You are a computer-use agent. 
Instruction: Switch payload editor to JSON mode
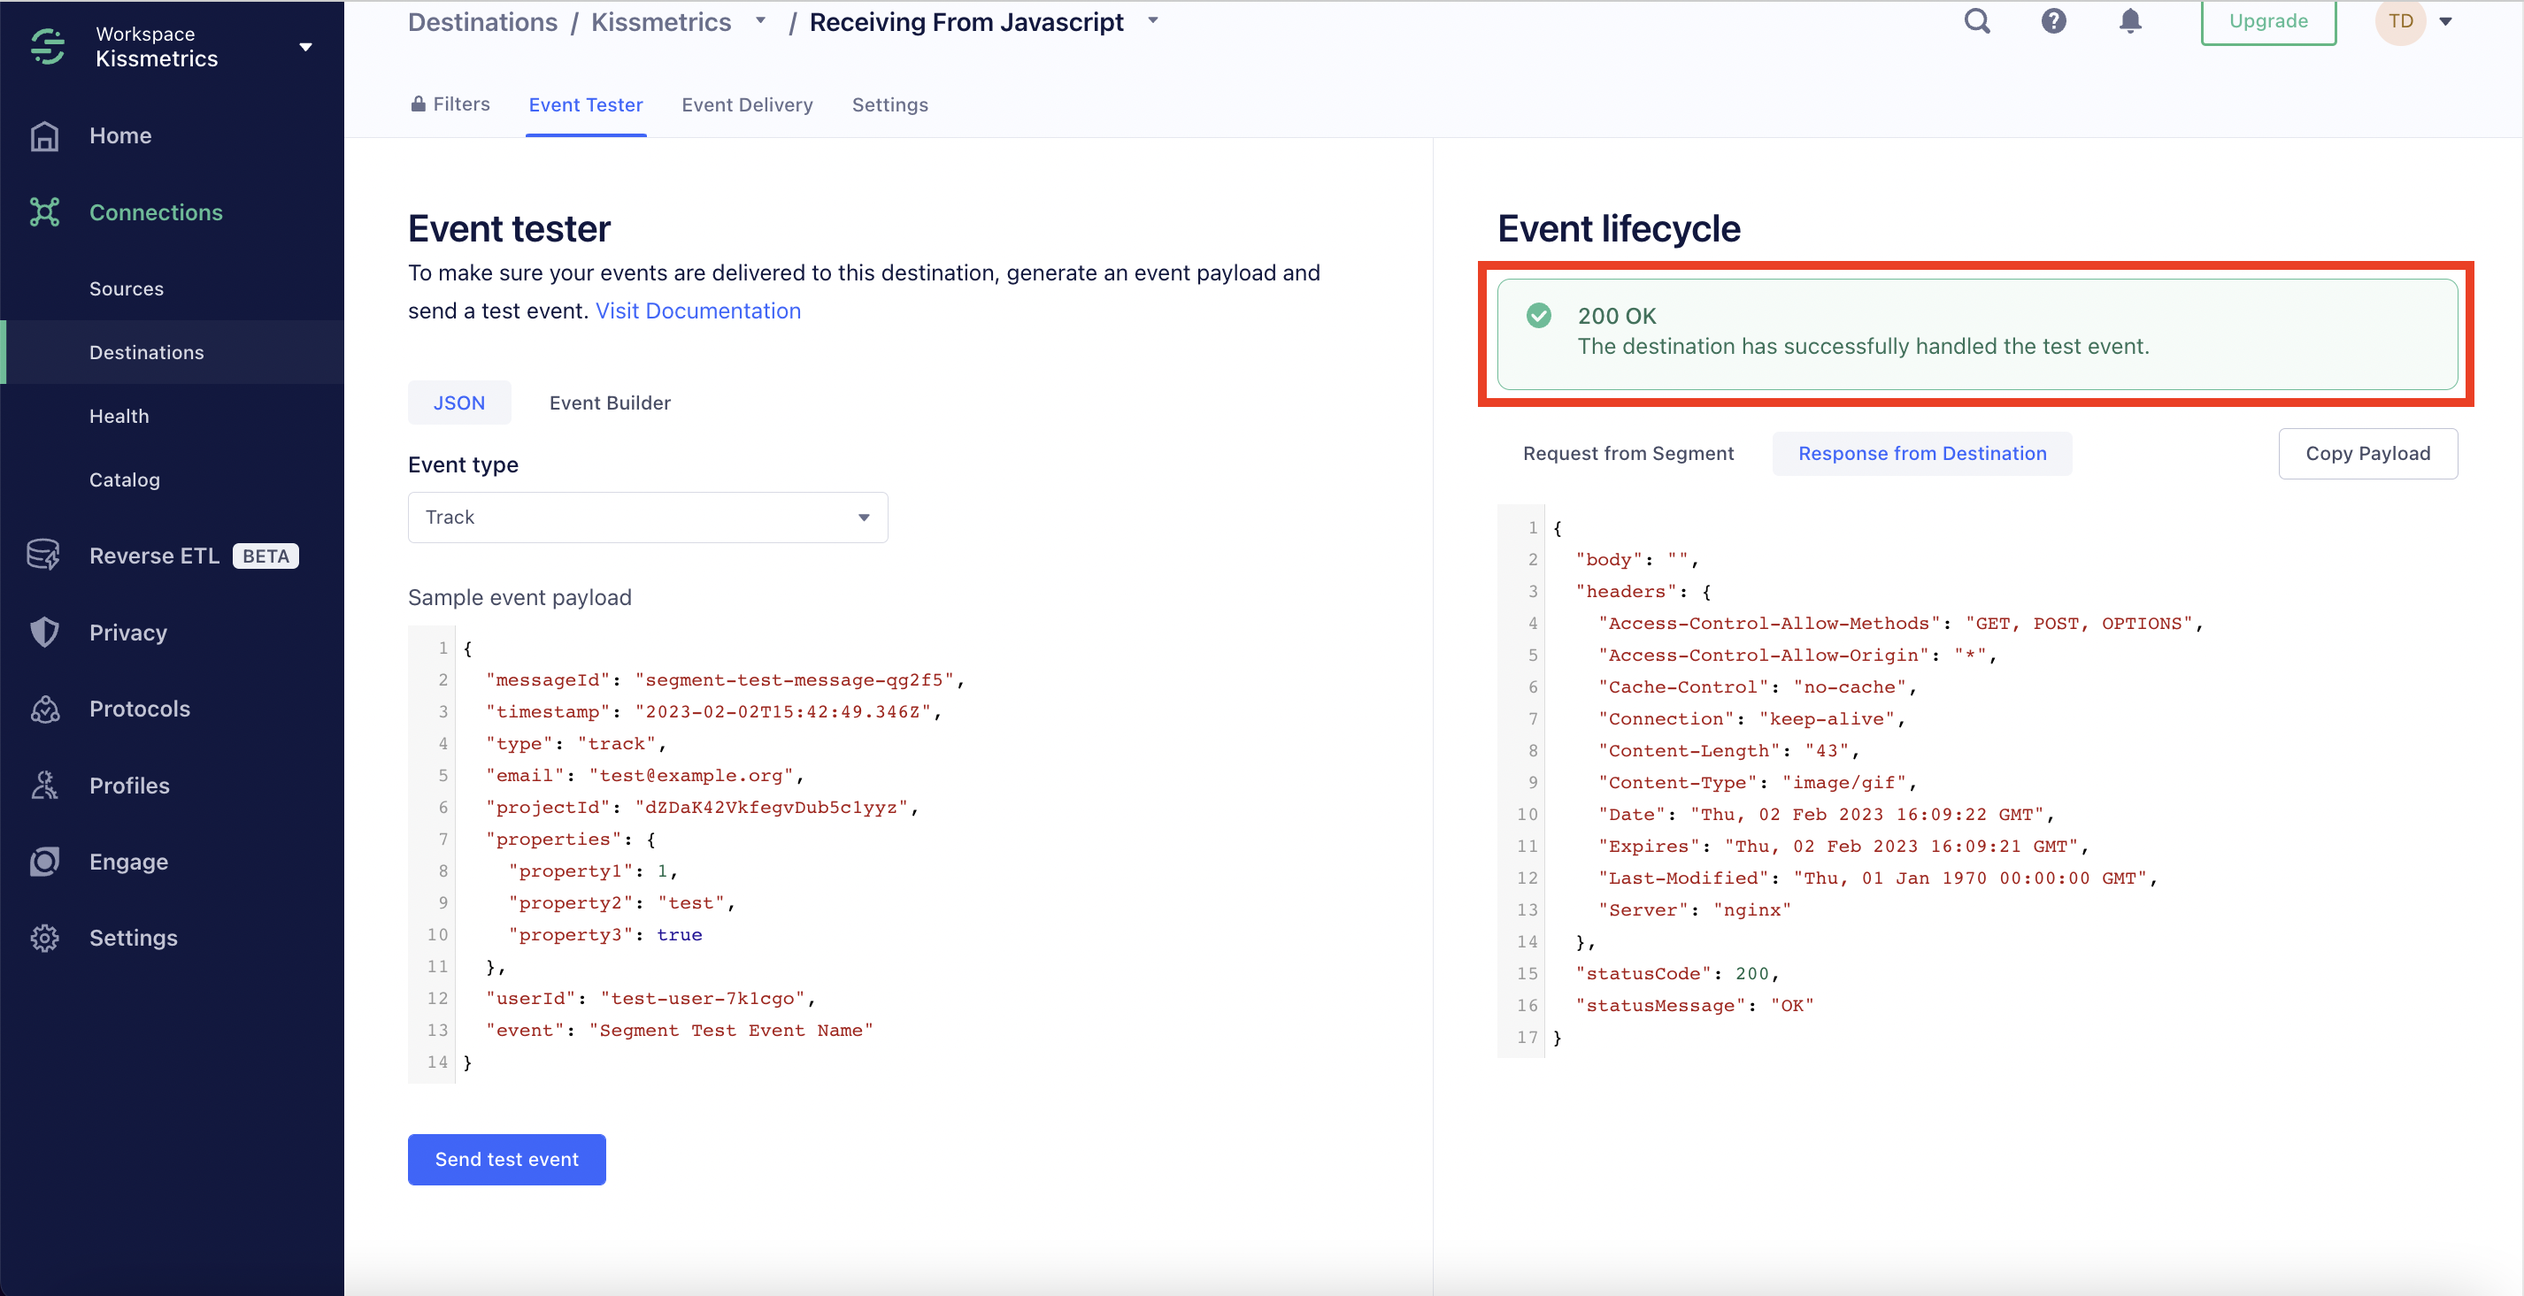[458, 403]
